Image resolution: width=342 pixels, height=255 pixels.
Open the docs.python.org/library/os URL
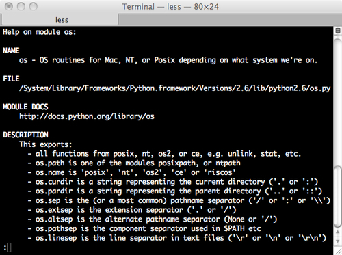[87, 116]
